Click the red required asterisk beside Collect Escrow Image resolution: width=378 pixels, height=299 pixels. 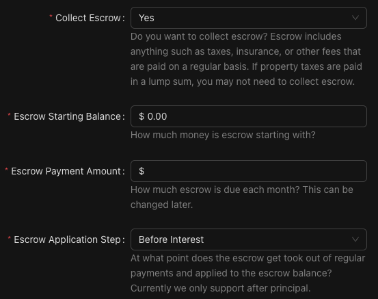(51, 16)
